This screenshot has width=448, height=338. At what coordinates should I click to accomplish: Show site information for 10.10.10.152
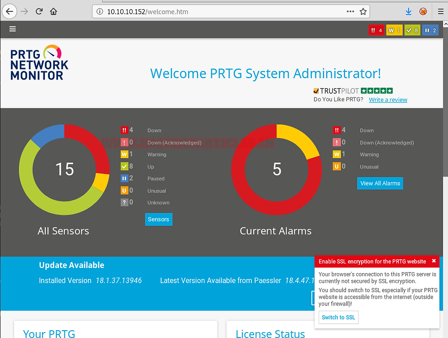pos(100,12)
